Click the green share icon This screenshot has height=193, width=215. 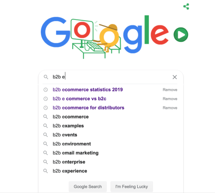[x=186, y=6]
